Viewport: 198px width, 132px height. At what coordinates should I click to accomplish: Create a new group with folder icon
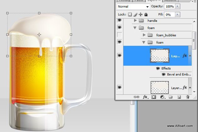(x=170, y=97)
